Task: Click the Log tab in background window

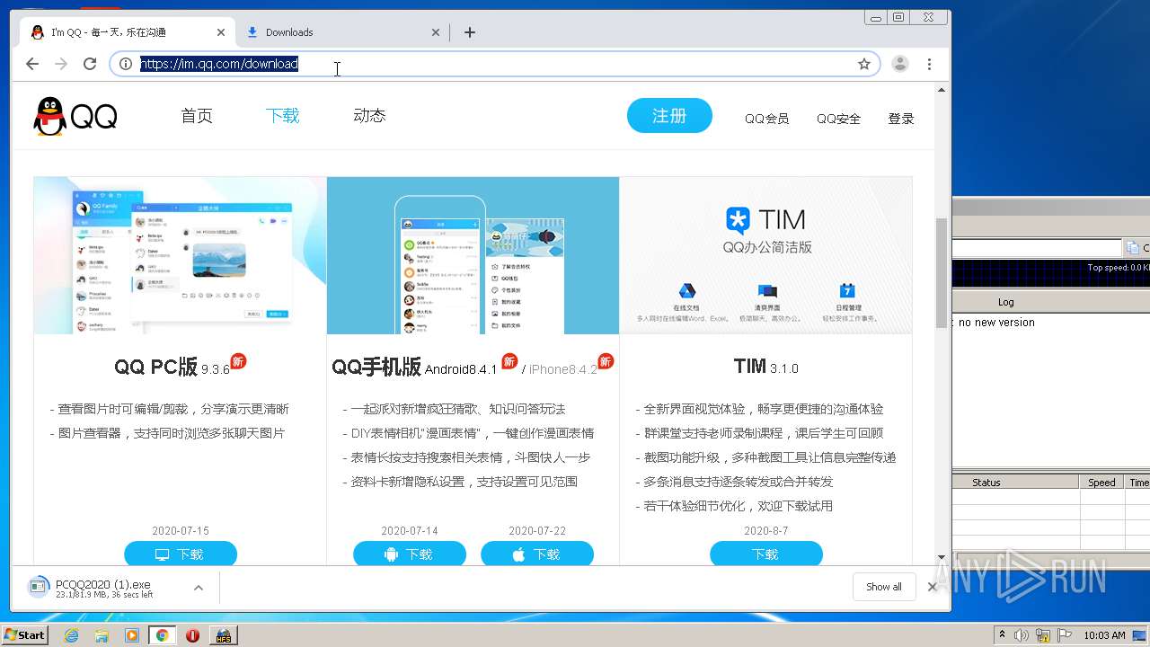Action: point(1006,302)
